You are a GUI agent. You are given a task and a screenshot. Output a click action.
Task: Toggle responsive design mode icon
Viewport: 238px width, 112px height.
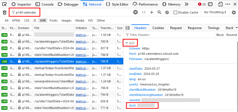click(220, 4)
